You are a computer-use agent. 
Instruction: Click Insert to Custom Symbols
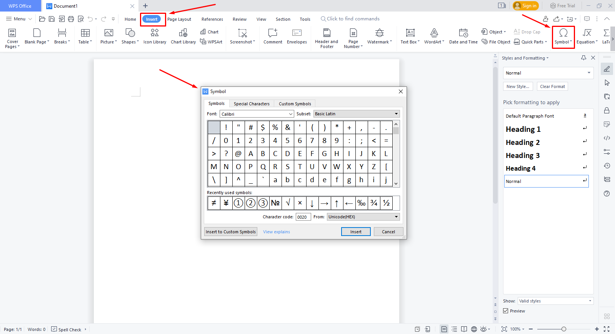(x=231, y=232)
